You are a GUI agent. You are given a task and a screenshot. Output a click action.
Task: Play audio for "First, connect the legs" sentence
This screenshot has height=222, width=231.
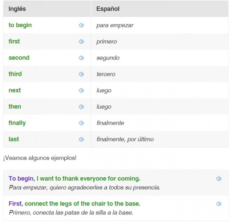219,204
